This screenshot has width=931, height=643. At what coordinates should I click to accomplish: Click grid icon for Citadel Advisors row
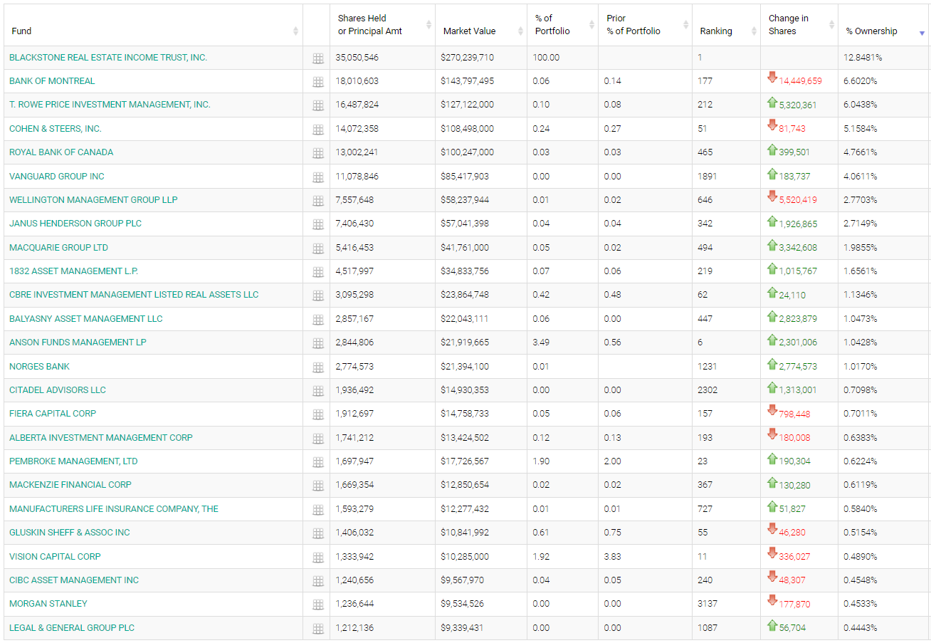[x=318, y=391]
